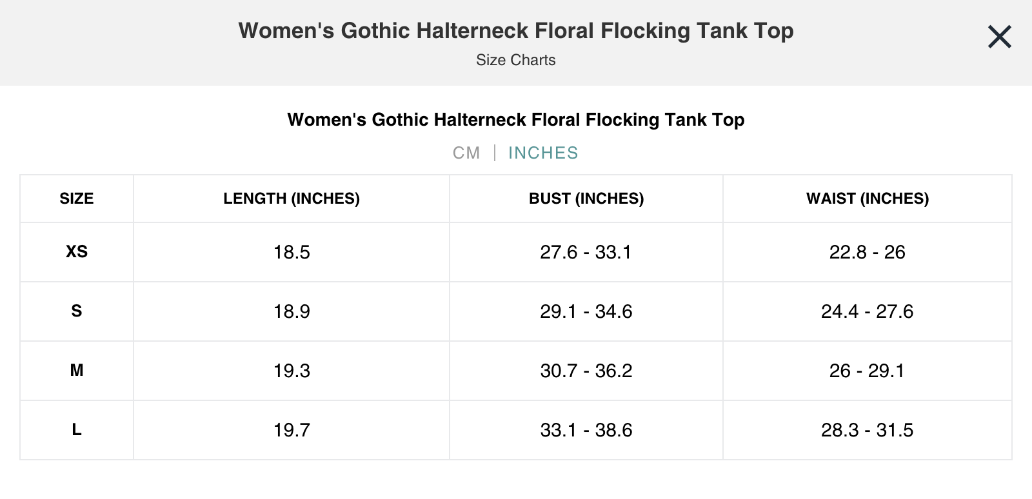Image resolution: width=1032 pixels, height=499 pixels.
Task: Click the bold table heading above units
Action: pos(516,120)
